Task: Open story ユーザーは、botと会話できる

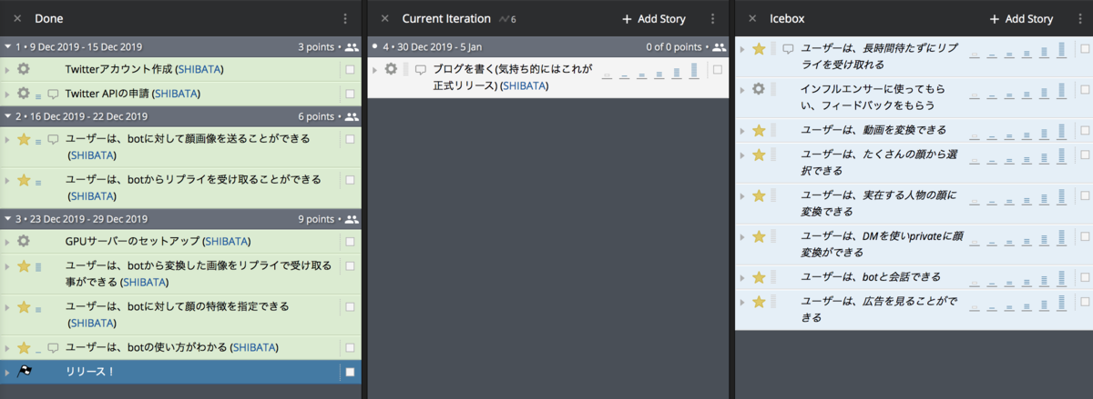Action: pos(871,277)
